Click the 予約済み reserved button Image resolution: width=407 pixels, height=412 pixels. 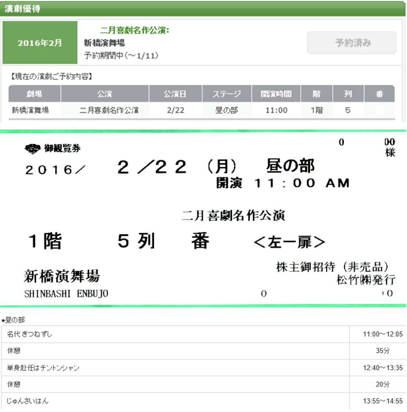coord(351,43)
